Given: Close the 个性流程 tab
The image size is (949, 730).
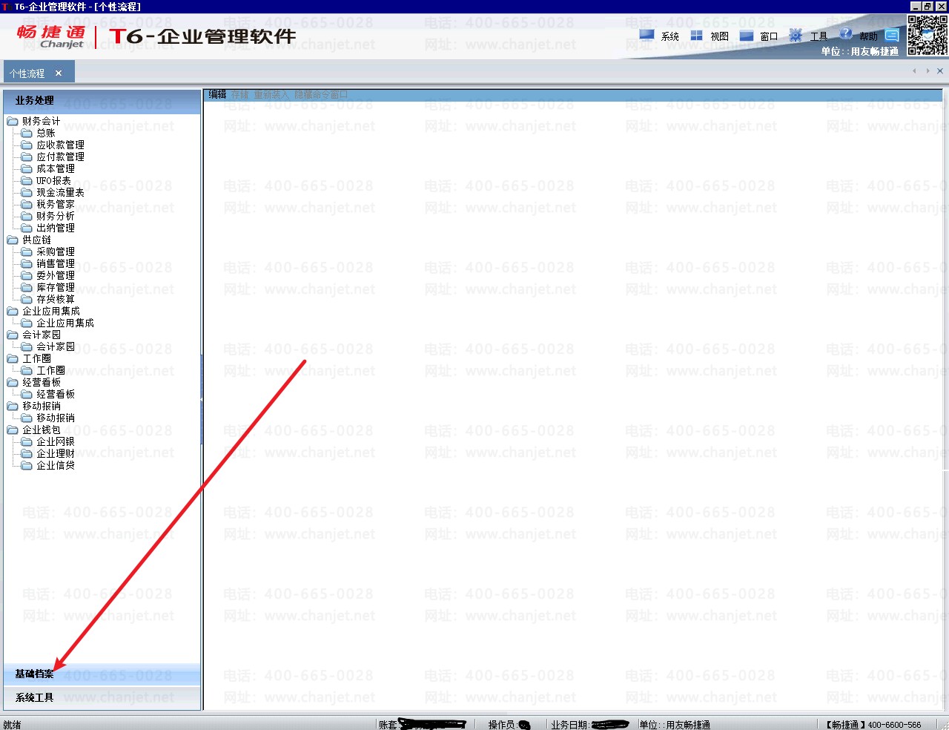Looking at the screenshot, I should coord(59,73).
